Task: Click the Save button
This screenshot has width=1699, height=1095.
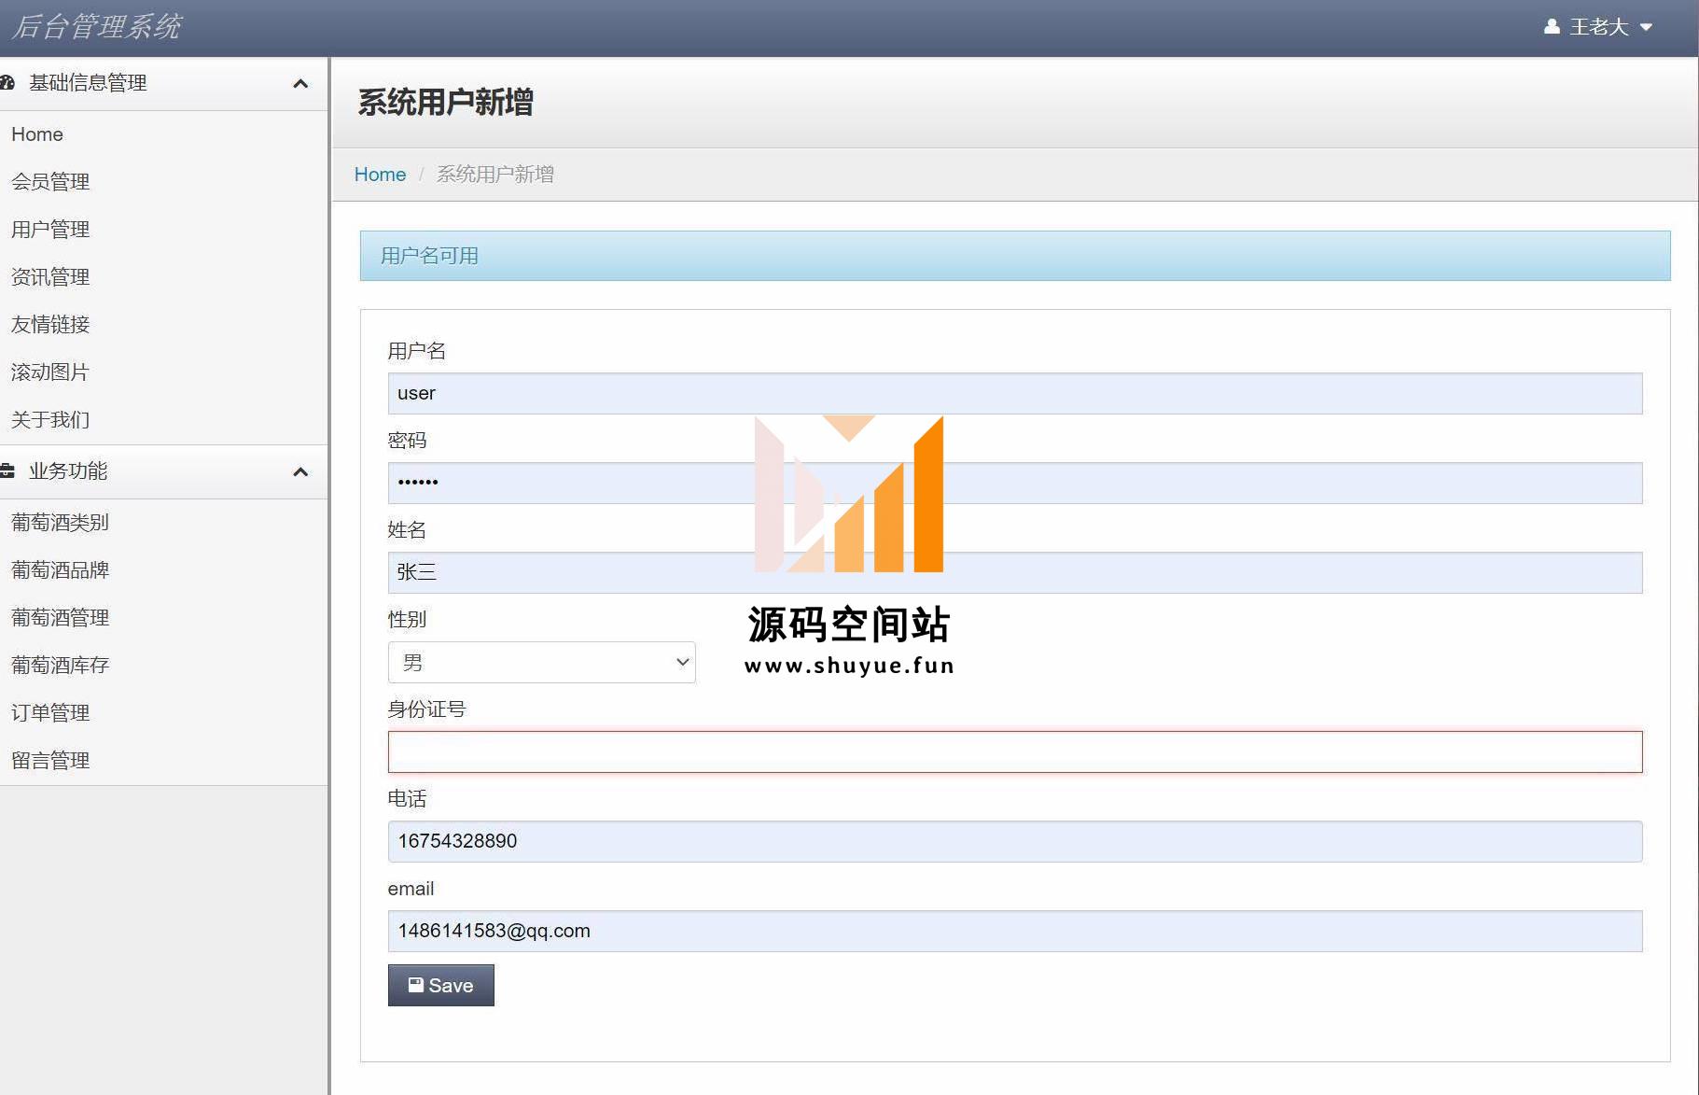Action: (441, 986)
